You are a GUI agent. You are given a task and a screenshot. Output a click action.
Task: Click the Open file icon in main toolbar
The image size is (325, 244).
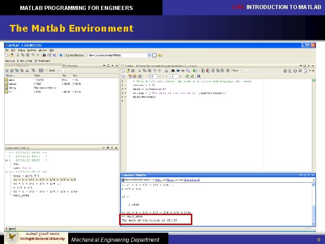pos(11,55)
